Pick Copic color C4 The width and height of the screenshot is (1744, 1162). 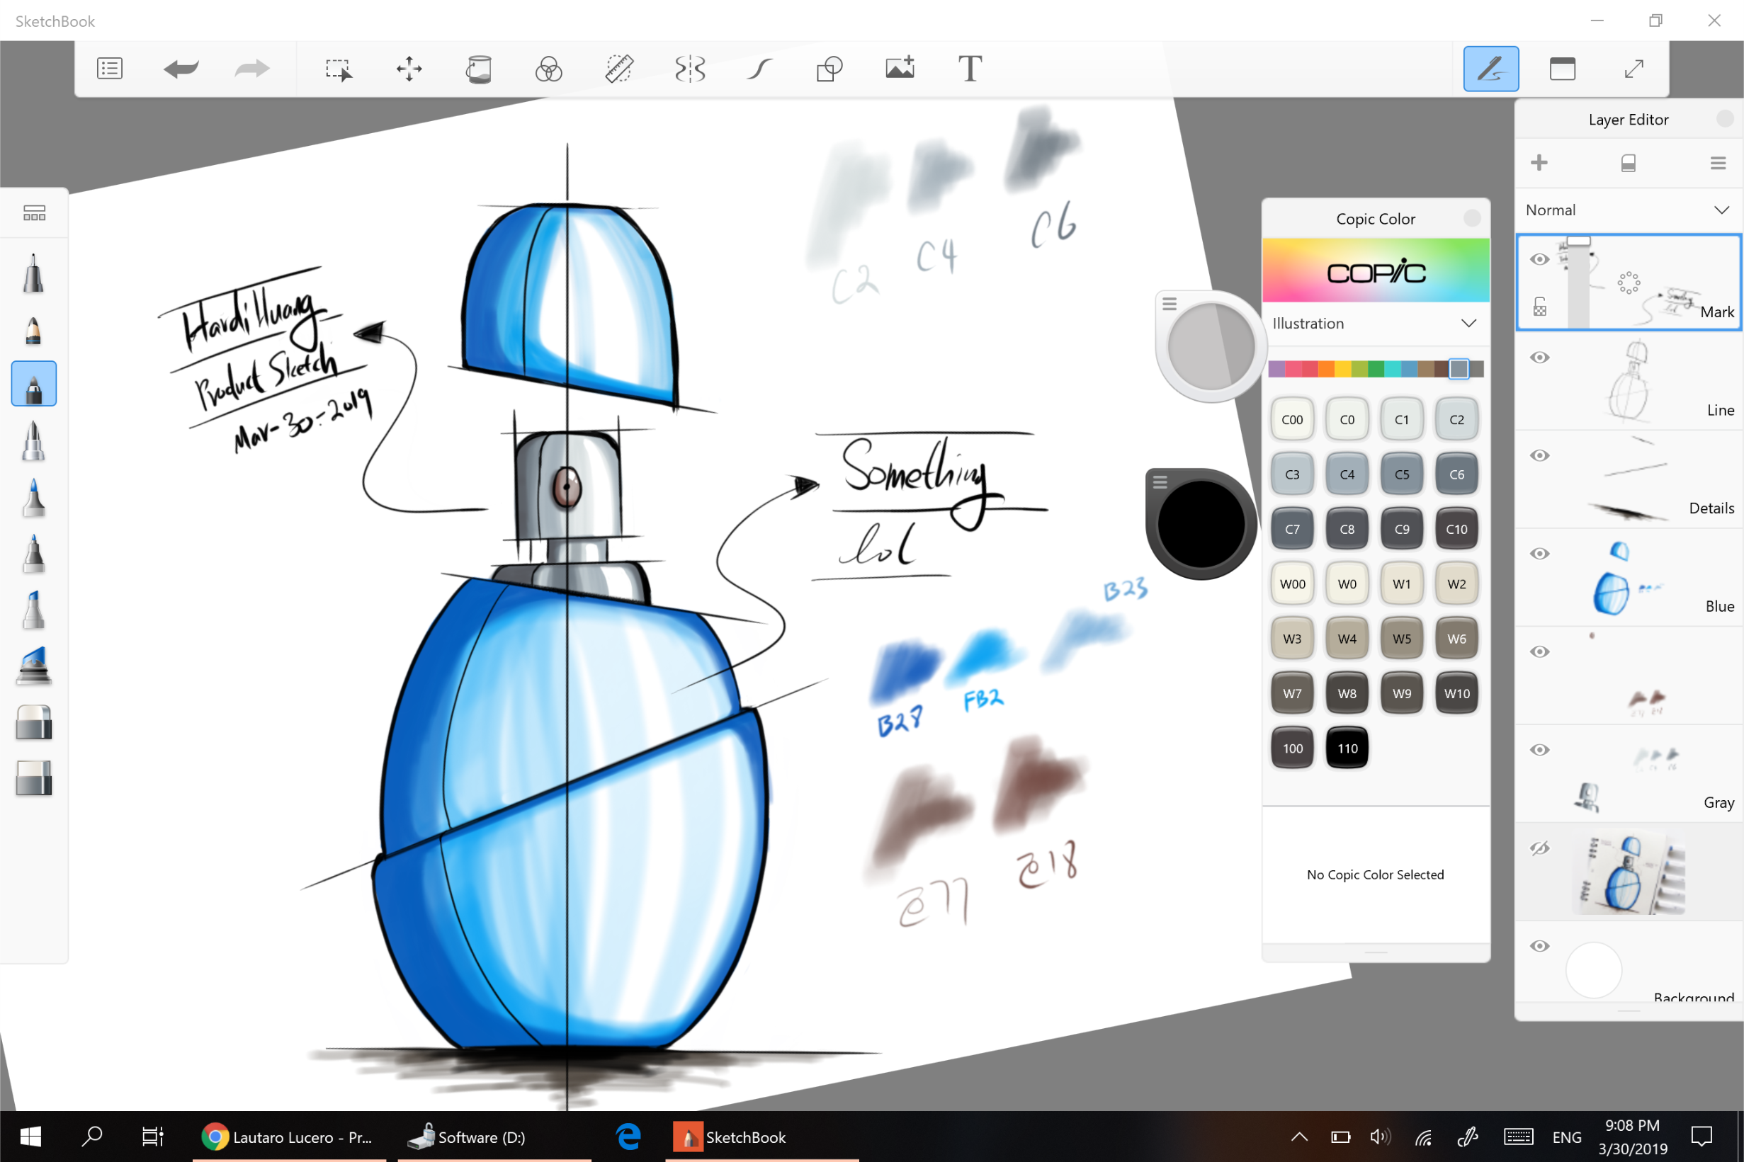1347,474
